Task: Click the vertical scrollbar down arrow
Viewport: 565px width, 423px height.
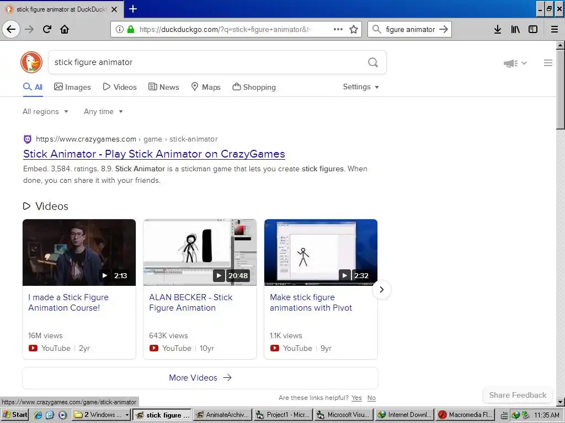Action: (x=561, y=402)
